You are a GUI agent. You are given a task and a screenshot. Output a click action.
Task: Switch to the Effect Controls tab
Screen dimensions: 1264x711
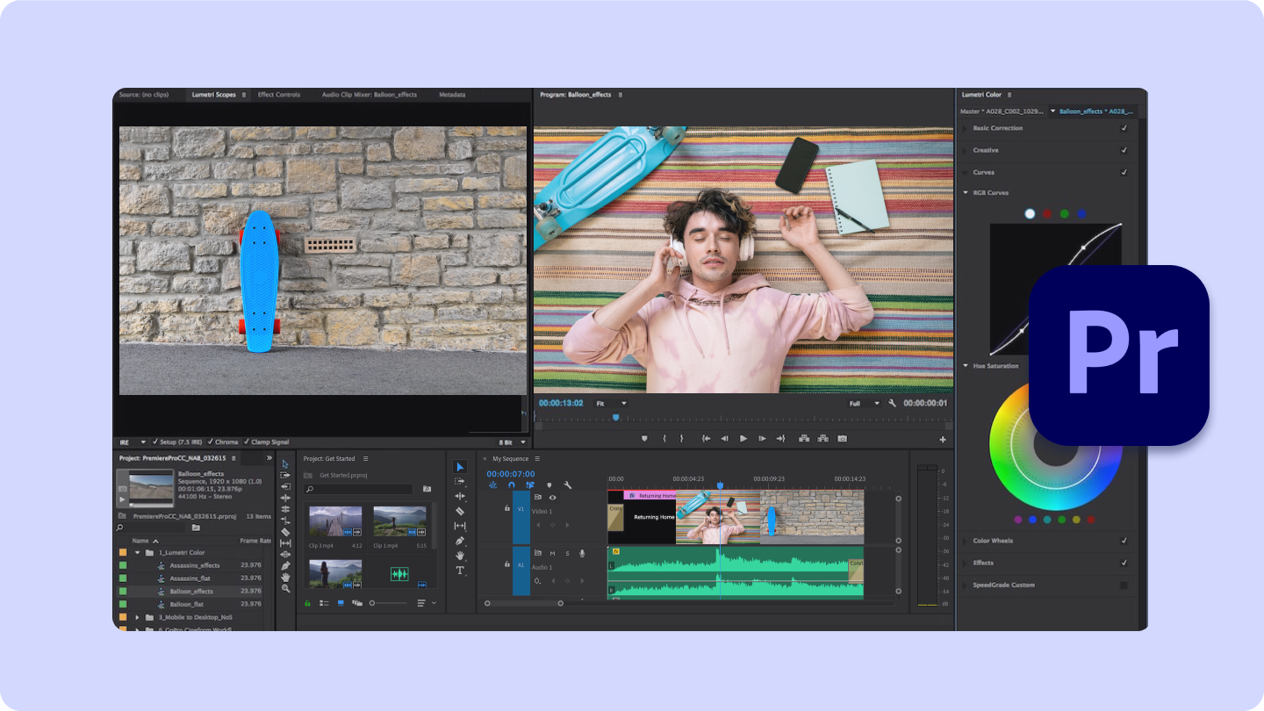point(278,94)
